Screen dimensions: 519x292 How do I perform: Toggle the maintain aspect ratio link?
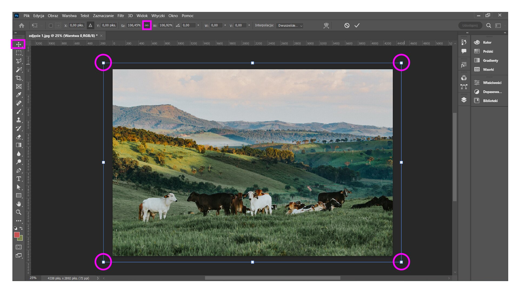tap(147, 25)
